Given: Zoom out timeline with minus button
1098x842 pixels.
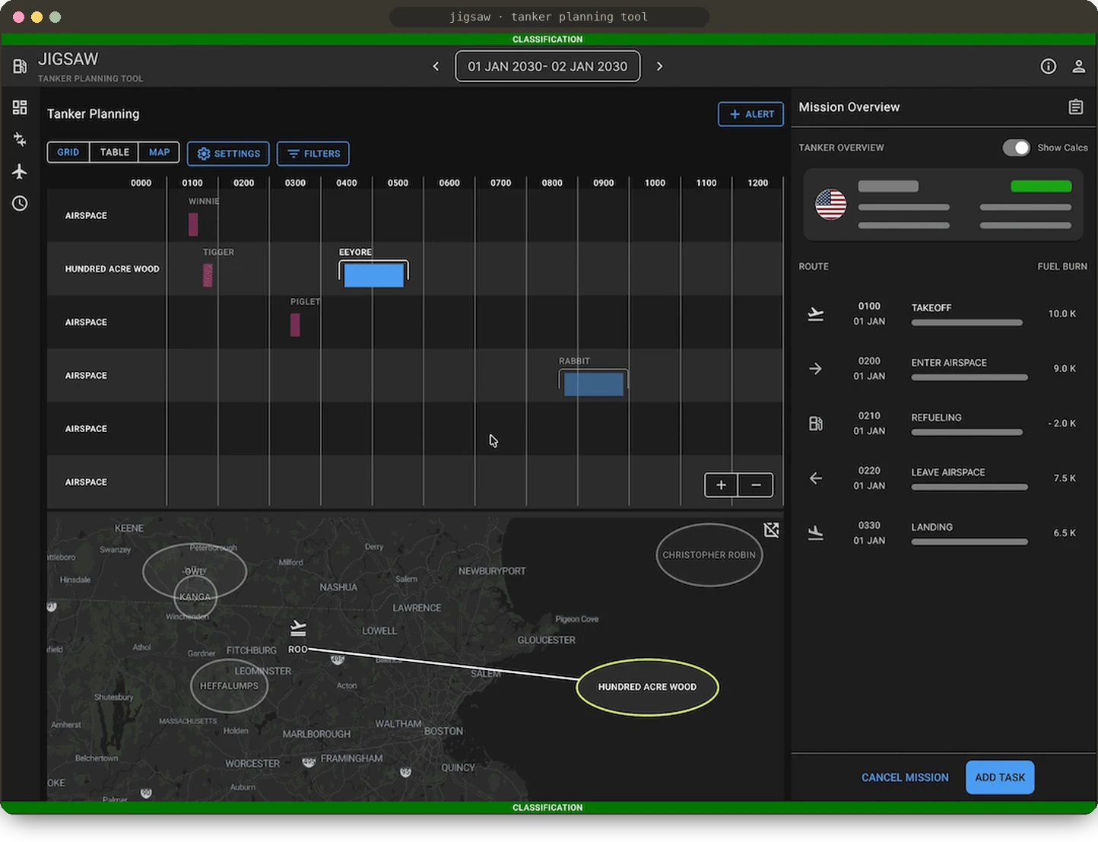Looking at the screenshot, I should (756, 485).
